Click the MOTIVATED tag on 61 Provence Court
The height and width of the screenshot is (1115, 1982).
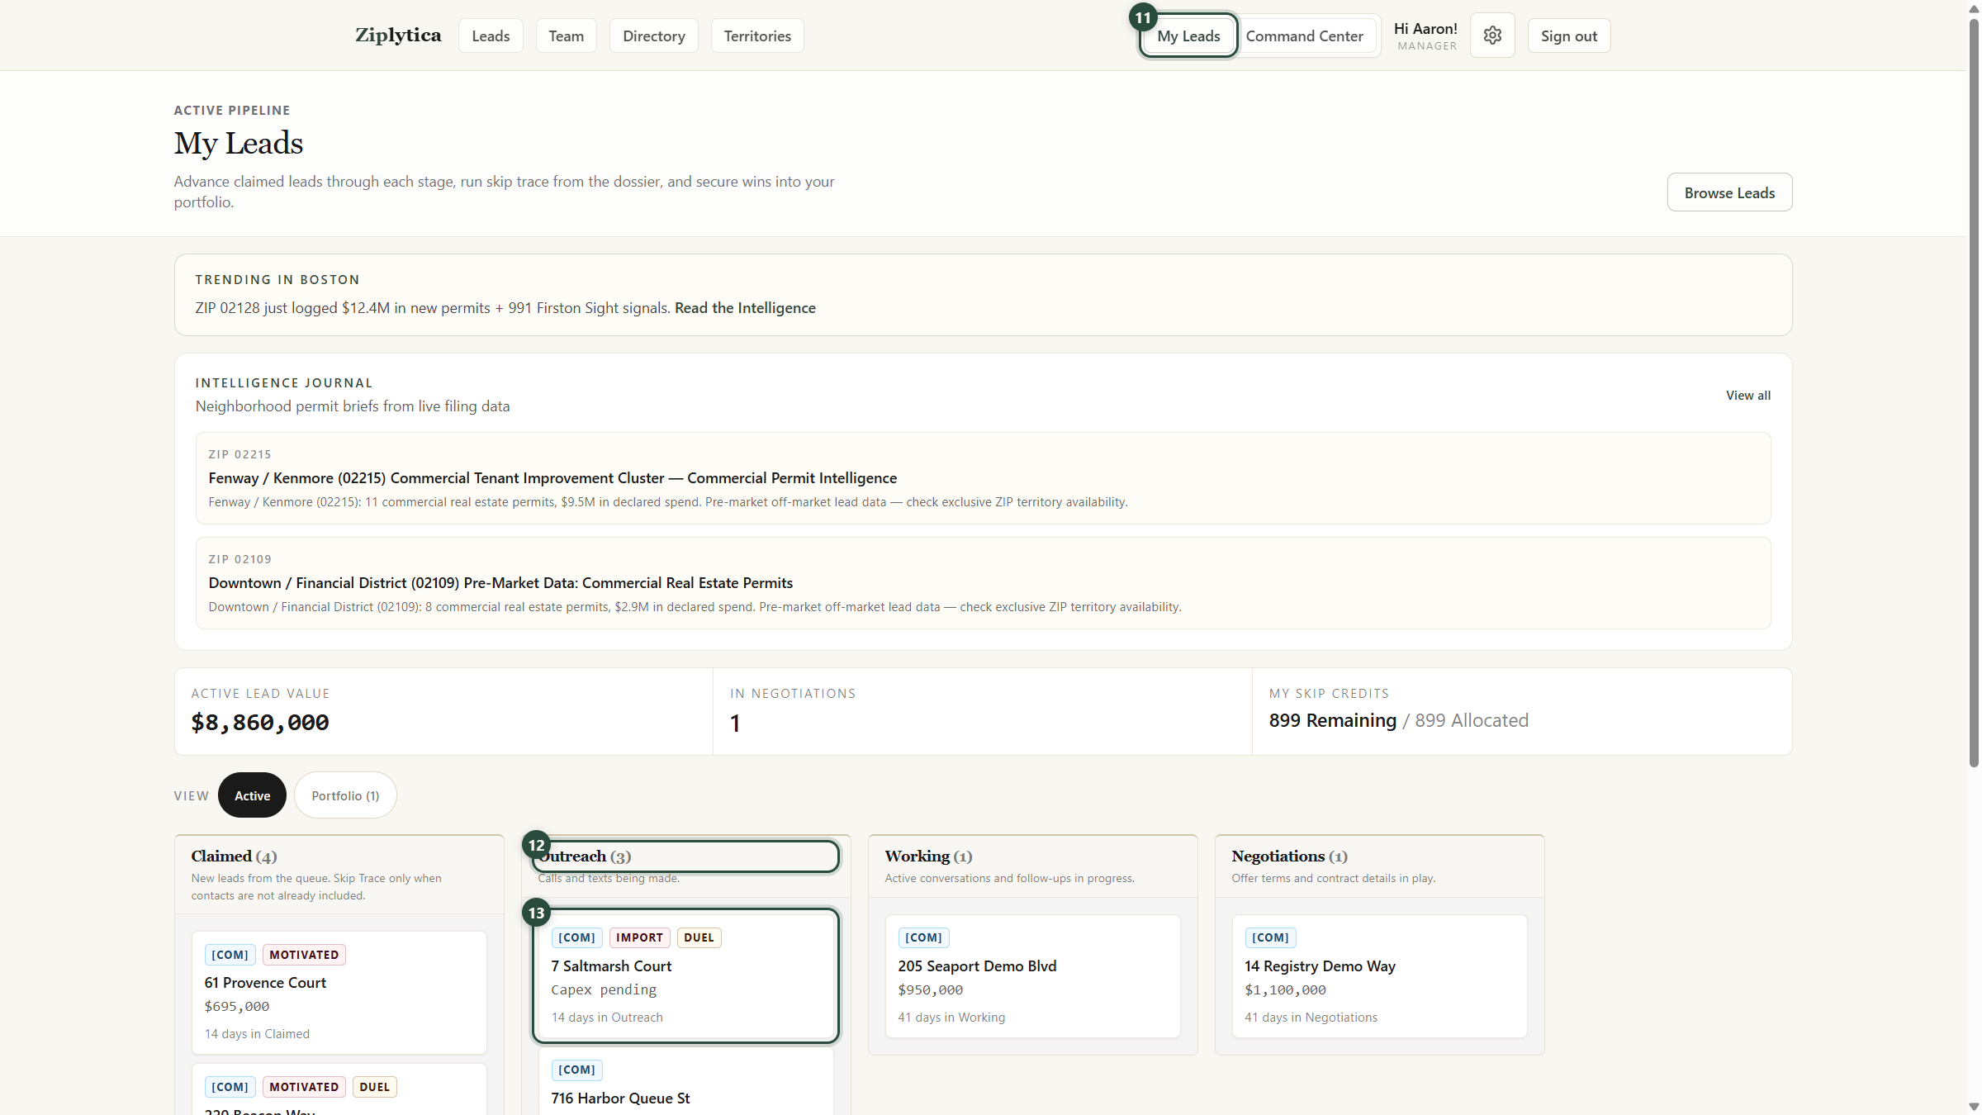[304, 955]
